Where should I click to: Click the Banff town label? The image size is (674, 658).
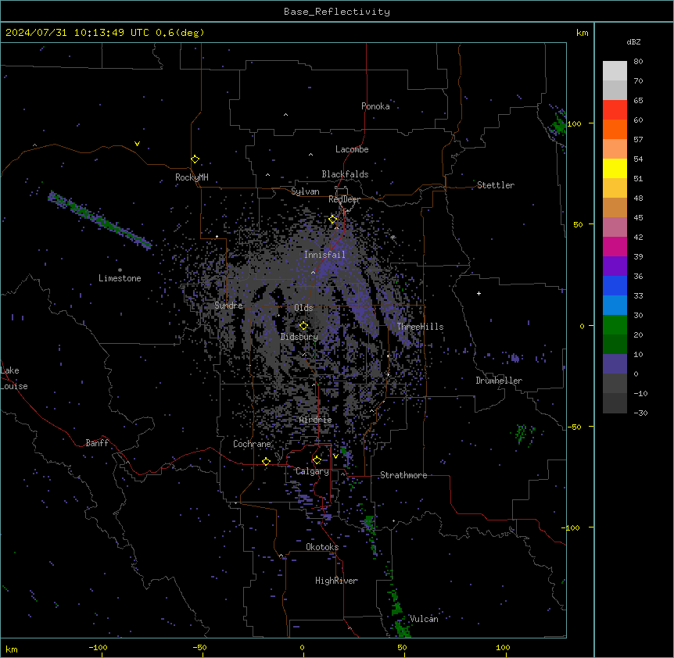(x=97, y=443)
